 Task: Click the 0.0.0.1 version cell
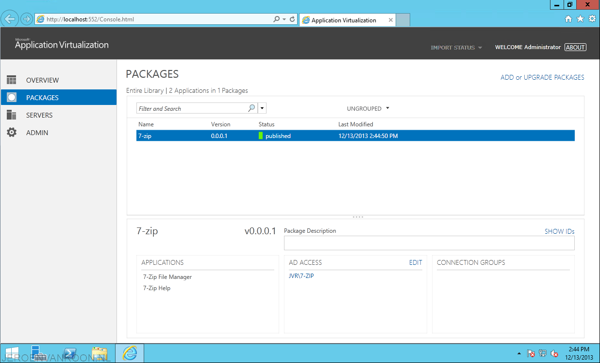click(x=219, y=136)
